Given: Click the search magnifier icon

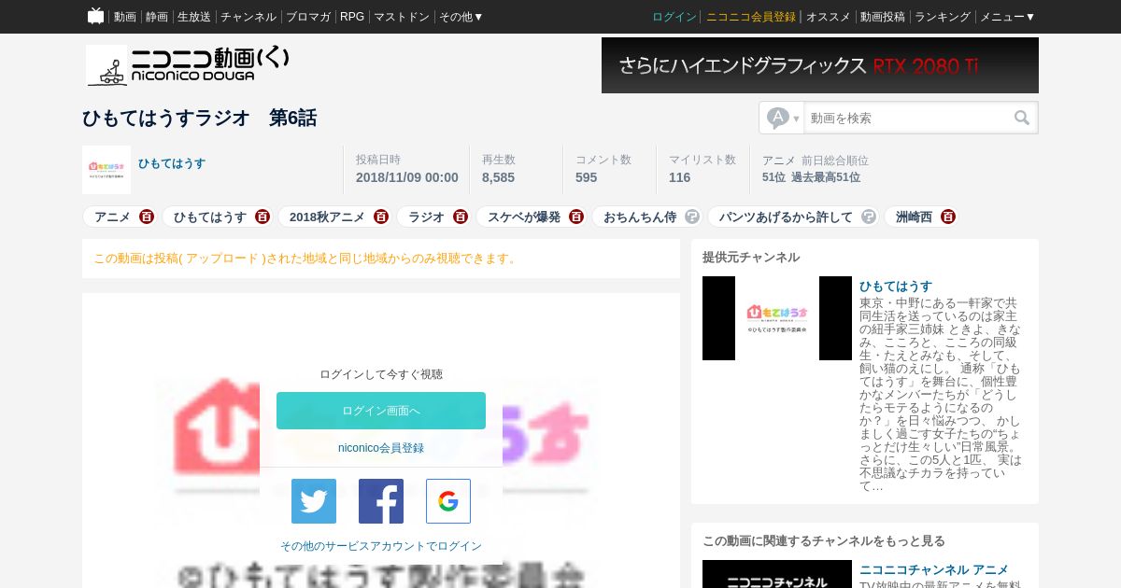Looking at the screenshot, I should [x=1022, y=118].
